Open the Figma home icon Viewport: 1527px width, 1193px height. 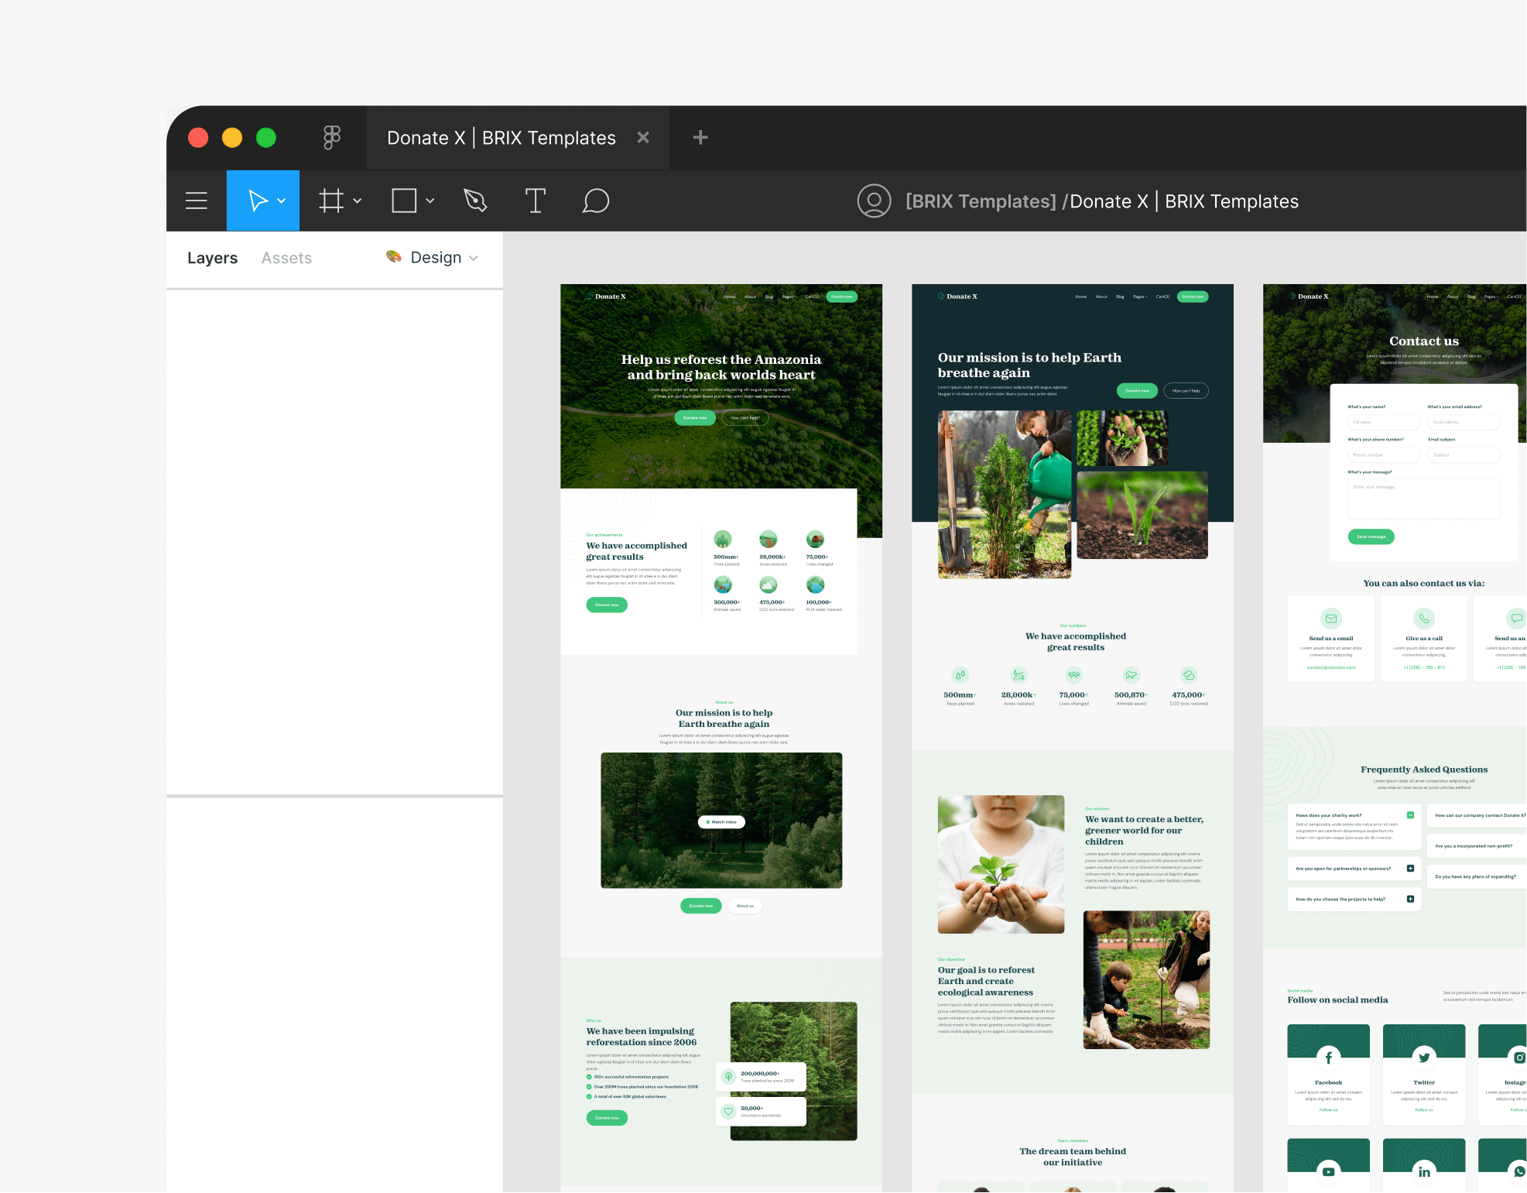(332, 138)
